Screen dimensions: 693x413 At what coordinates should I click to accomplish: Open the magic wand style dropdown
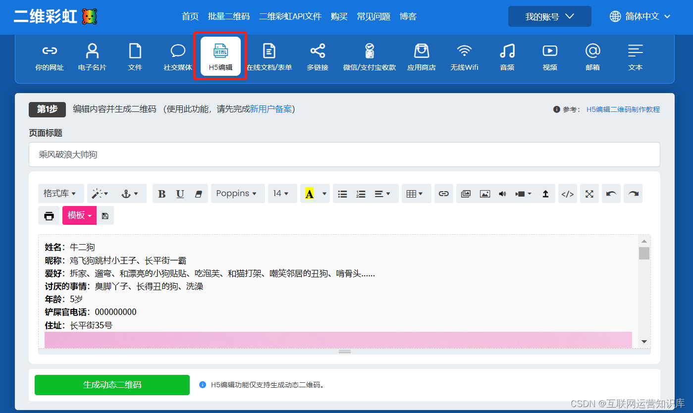pos(101,194)
